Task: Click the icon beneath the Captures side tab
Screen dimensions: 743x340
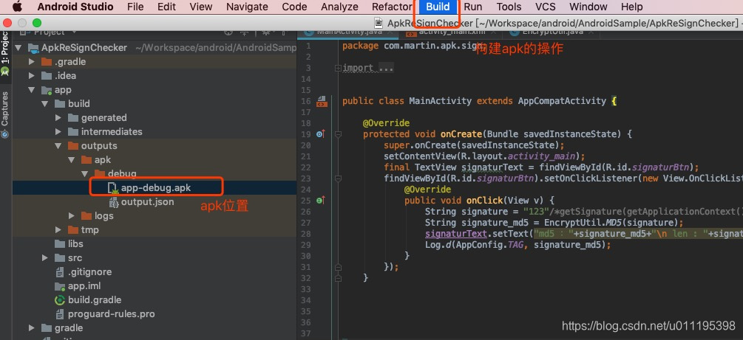Action: coord(4,133)
